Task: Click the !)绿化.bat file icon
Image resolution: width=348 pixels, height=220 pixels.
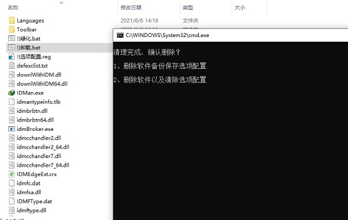Action: 12,39
